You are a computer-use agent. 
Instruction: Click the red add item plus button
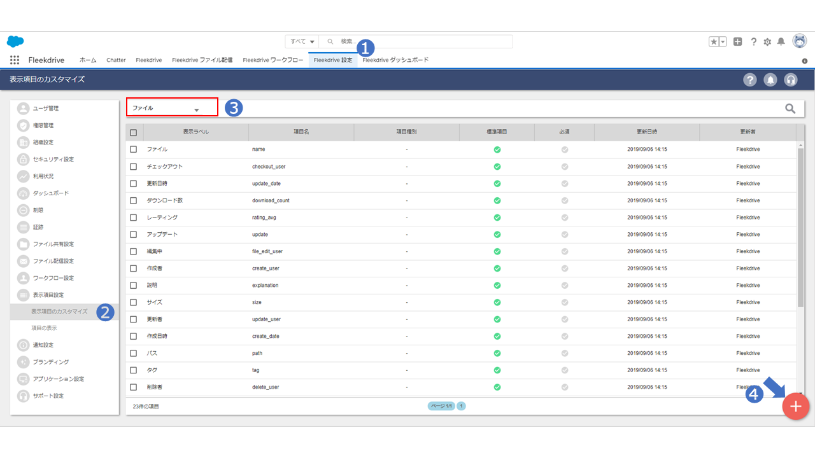(x=796, y=406)
